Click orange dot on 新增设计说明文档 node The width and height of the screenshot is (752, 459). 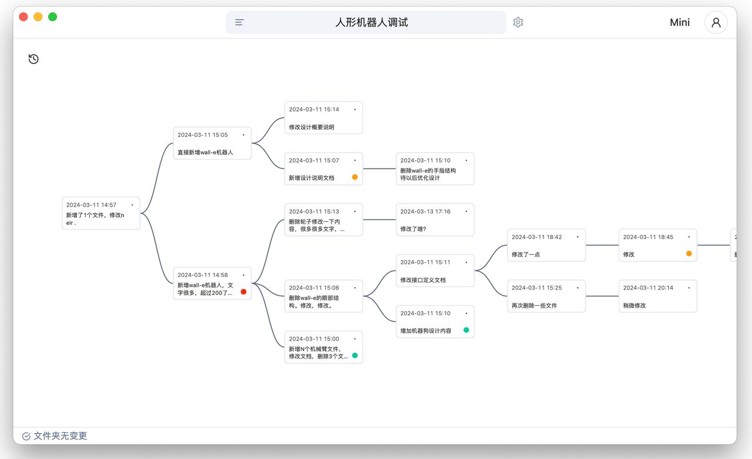click(x=355, y=177)
